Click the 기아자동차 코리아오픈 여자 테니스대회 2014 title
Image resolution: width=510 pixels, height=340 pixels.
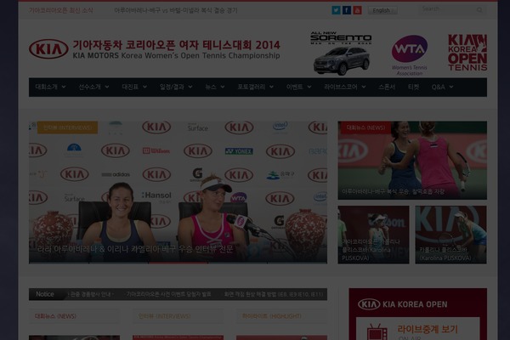(176, 45)
